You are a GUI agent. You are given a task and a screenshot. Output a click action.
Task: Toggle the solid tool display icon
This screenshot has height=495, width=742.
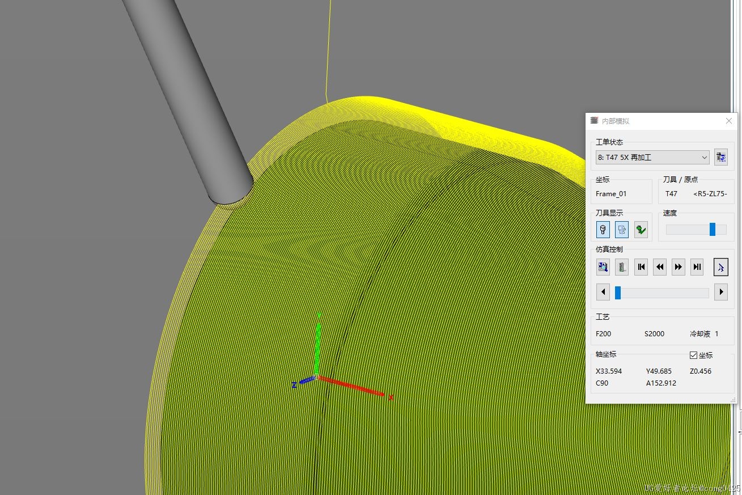click(603, 230)
